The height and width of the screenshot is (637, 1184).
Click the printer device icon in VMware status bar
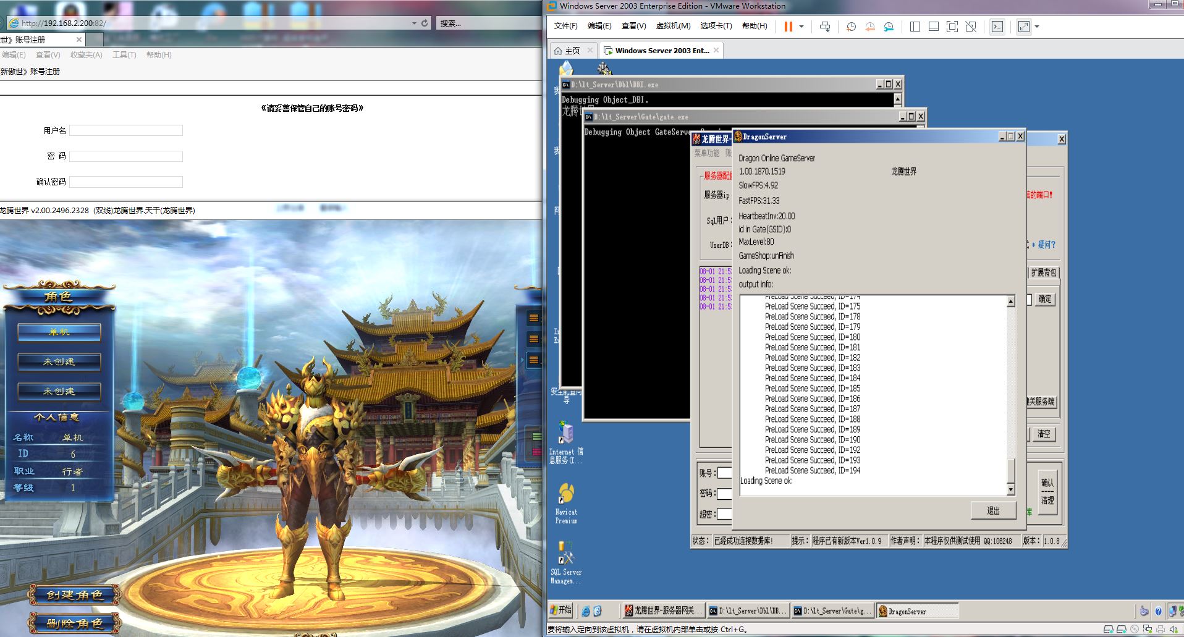1160,630
